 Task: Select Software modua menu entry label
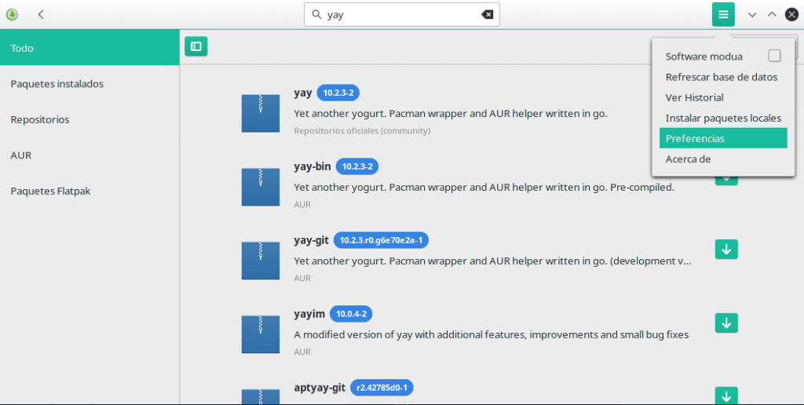703,57
